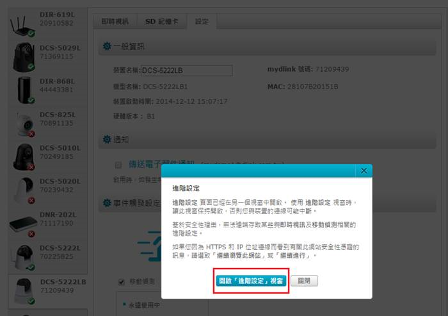
Task: Open the DCS-5222L camera icon
Action: [x=22, y=256]
